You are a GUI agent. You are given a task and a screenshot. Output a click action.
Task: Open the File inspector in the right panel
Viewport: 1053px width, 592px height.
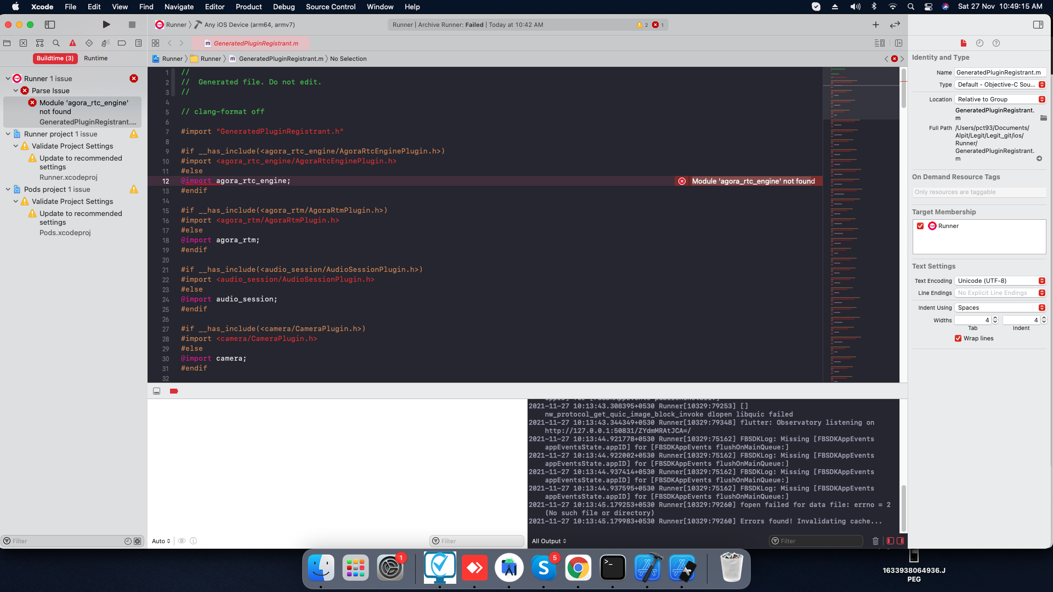(963, 43)
